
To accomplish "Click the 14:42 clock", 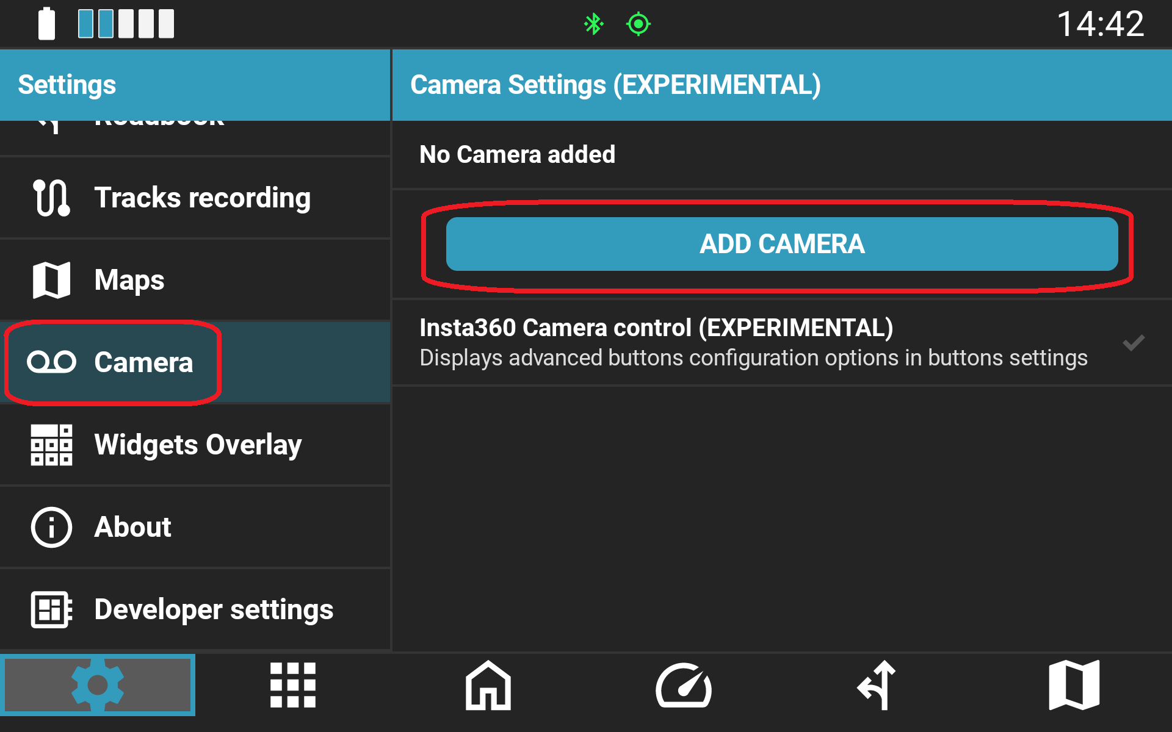I will coord(1101,24).
